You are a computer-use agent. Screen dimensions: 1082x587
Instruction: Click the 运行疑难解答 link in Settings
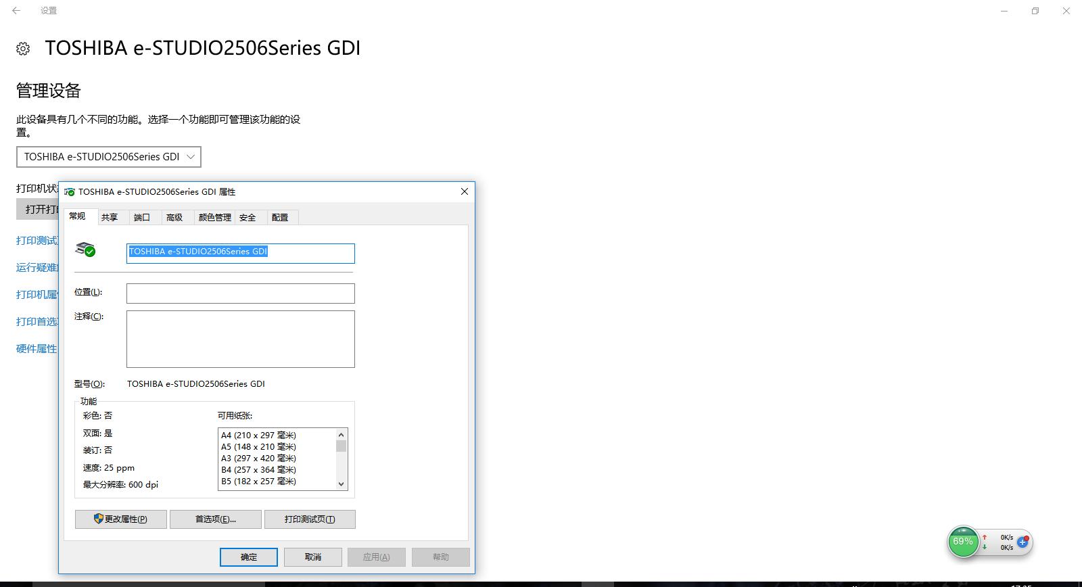[37, 268]
